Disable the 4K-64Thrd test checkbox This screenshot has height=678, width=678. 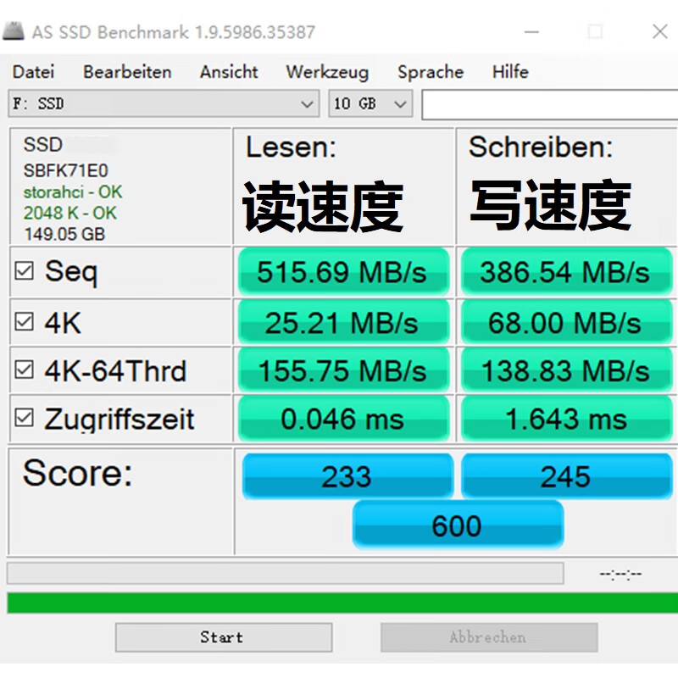click(x=25, y=370)
